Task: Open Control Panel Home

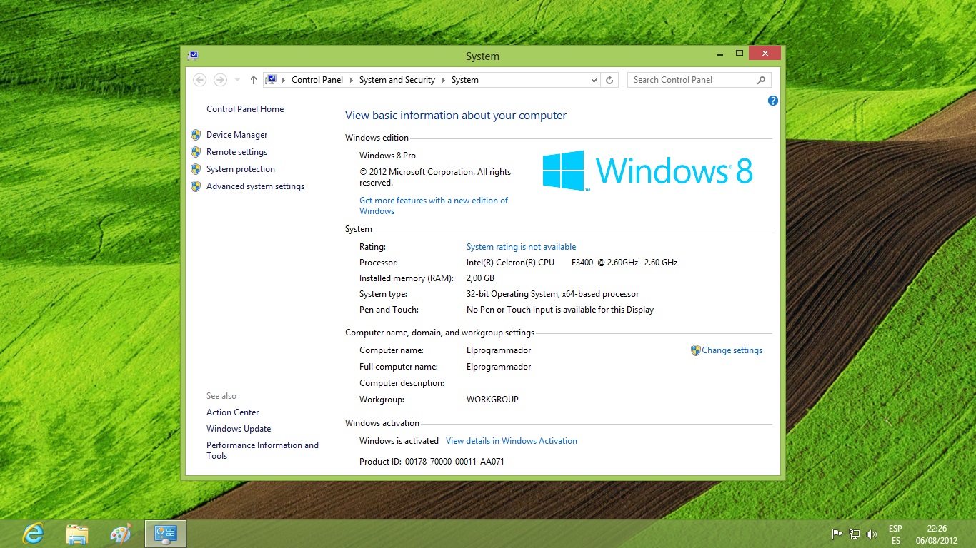Action: (245, 109)
